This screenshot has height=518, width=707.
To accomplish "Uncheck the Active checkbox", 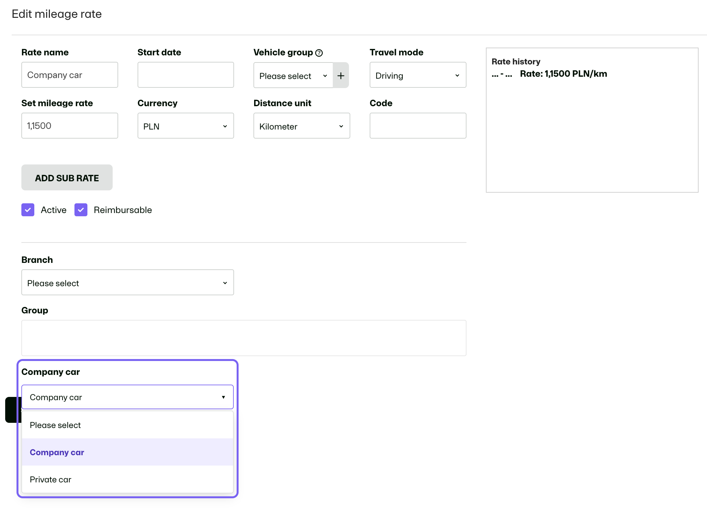I will (x=28, y=210).
